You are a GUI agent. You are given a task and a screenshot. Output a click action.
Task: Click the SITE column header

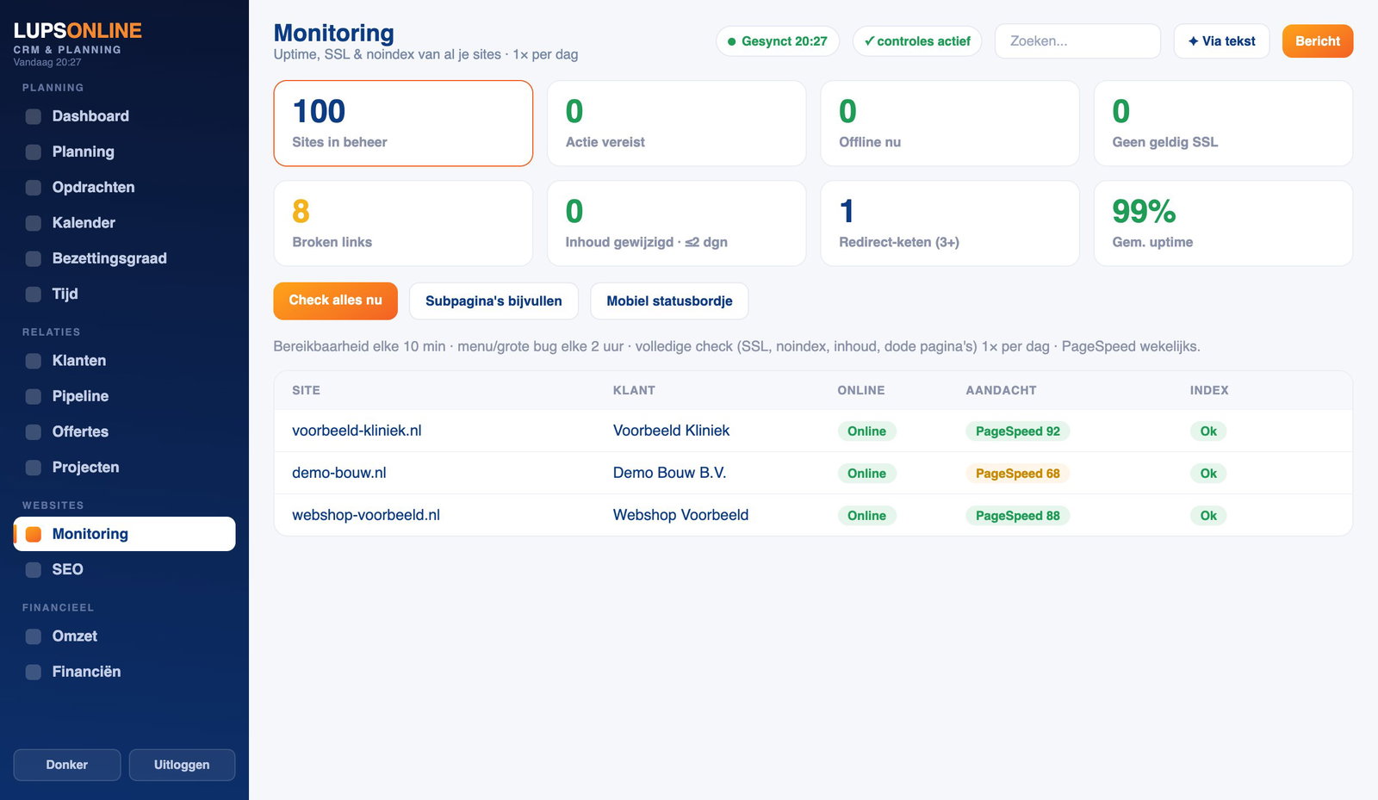tap(306, 390)
